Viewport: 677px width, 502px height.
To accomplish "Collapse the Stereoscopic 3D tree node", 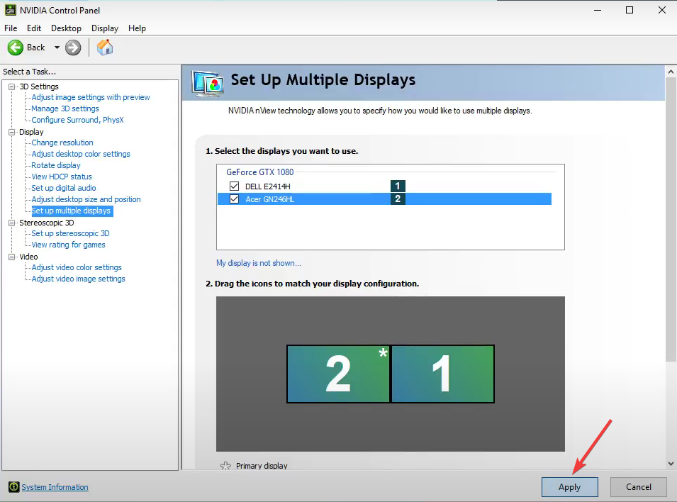I will (11, 223).
